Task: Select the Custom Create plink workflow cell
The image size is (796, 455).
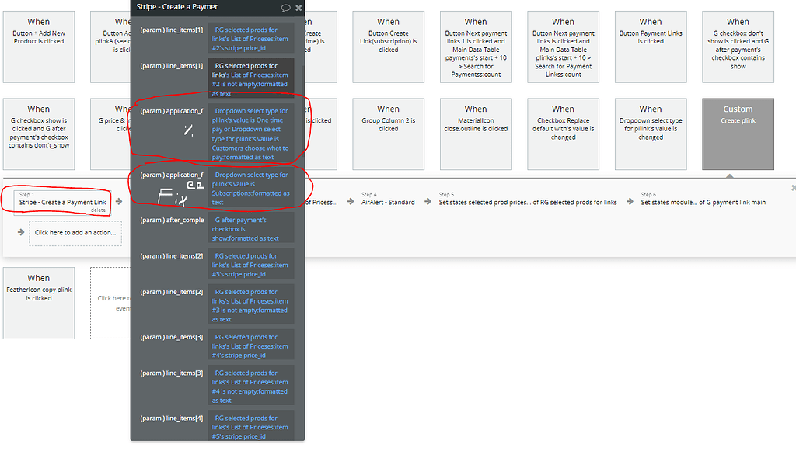Action: [738, 134]
